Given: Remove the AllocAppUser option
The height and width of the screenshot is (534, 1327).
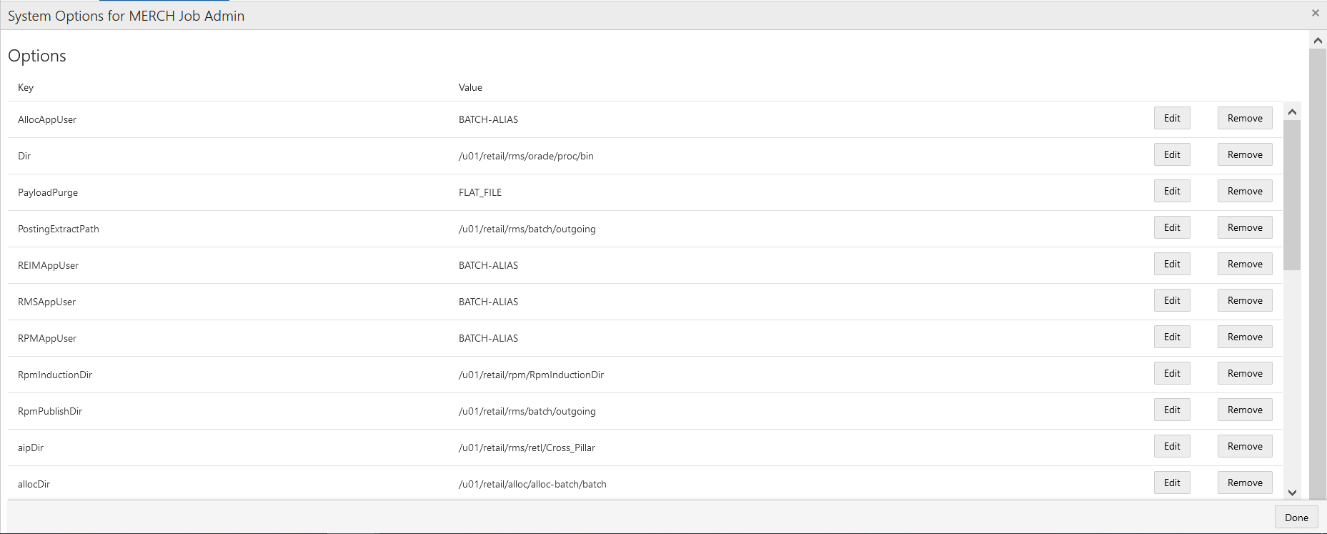Looking at the screenshot, I should point(1245,118).
